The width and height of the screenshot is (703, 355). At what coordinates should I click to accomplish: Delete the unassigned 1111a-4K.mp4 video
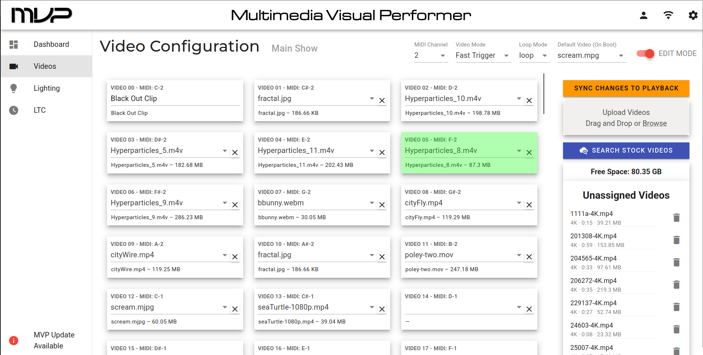676,218
